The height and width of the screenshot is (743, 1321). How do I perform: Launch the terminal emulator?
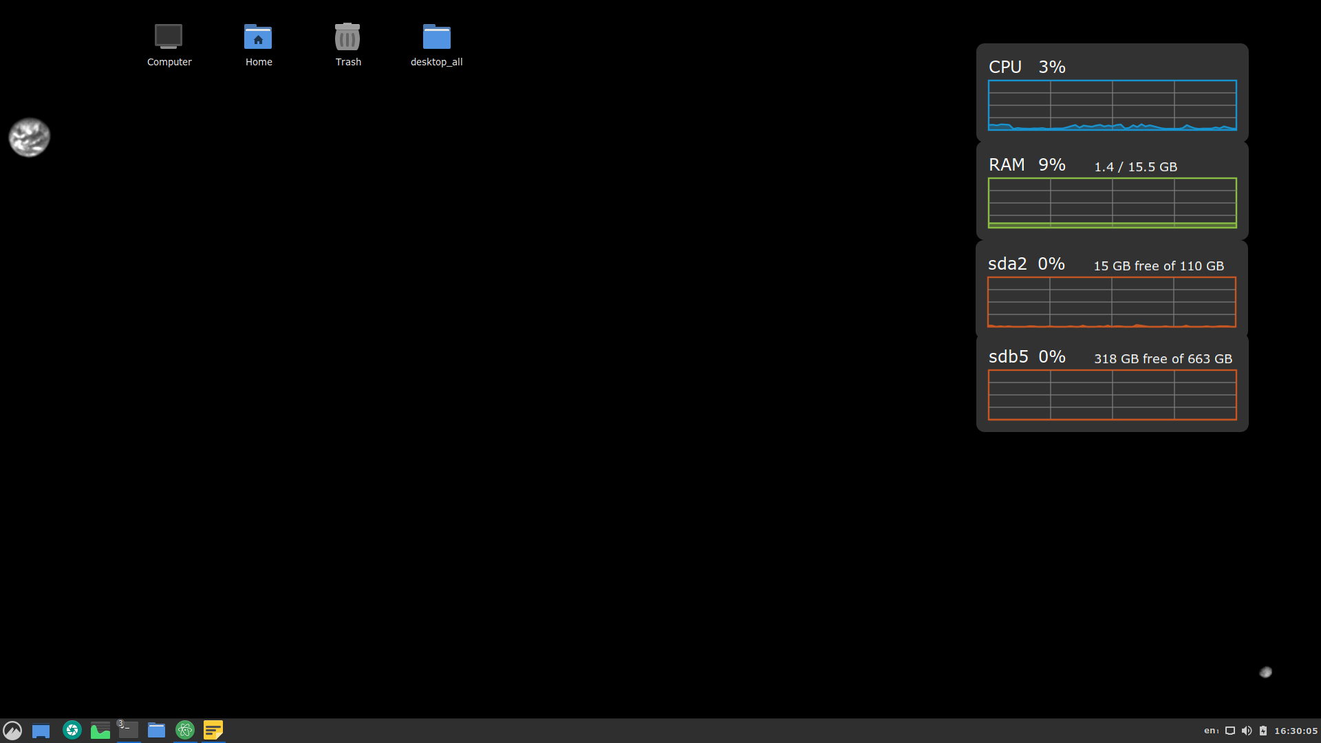pyautogui.click(x=127, y=731)
